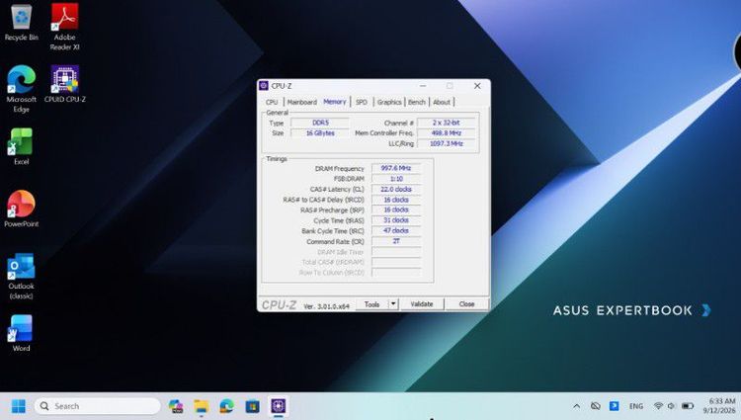Select the Outlook (classic) desktop shortcut
741x420 pixels.
coord(22,276)
